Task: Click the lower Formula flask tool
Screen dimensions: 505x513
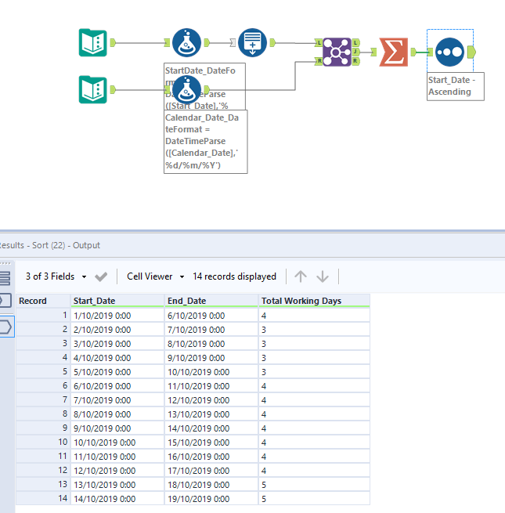Action: (x=186, y=89)
